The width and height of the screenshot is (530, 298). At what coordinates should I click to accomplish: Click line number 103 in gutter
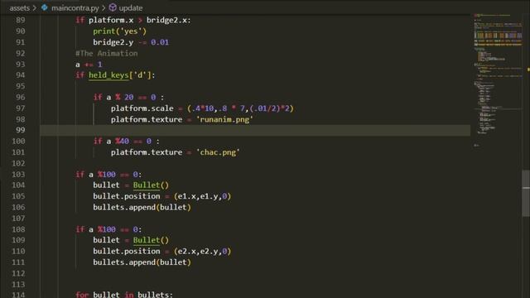[x=18, y=175]
